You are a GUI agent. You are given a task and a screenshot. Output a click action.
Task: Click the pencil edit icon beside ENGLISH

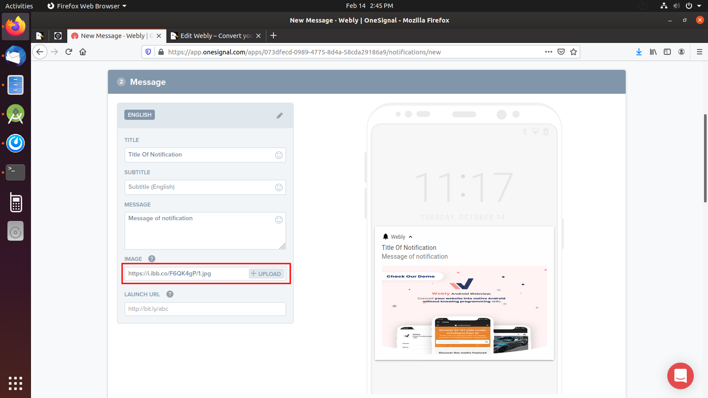tap(279, 115)
